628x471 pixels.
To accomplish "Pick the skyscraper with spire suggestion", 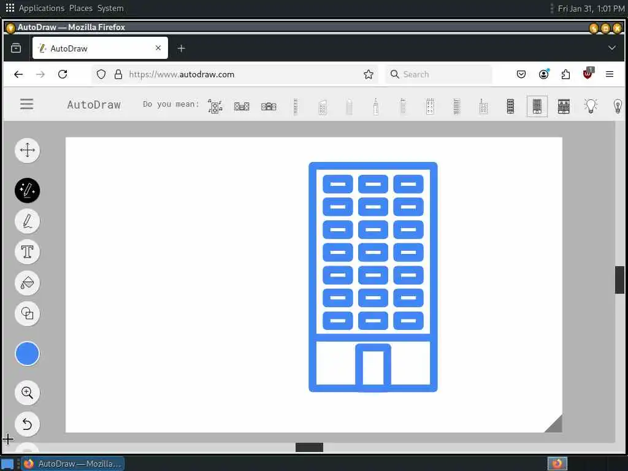I will coord(376,107).
